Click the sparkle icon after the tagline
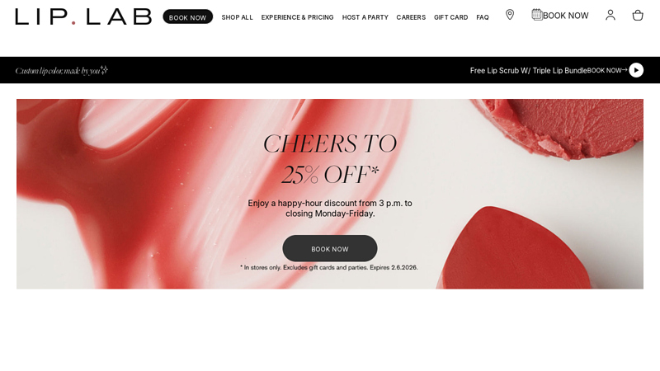The image size is (660, 371). tap(104, 70)
